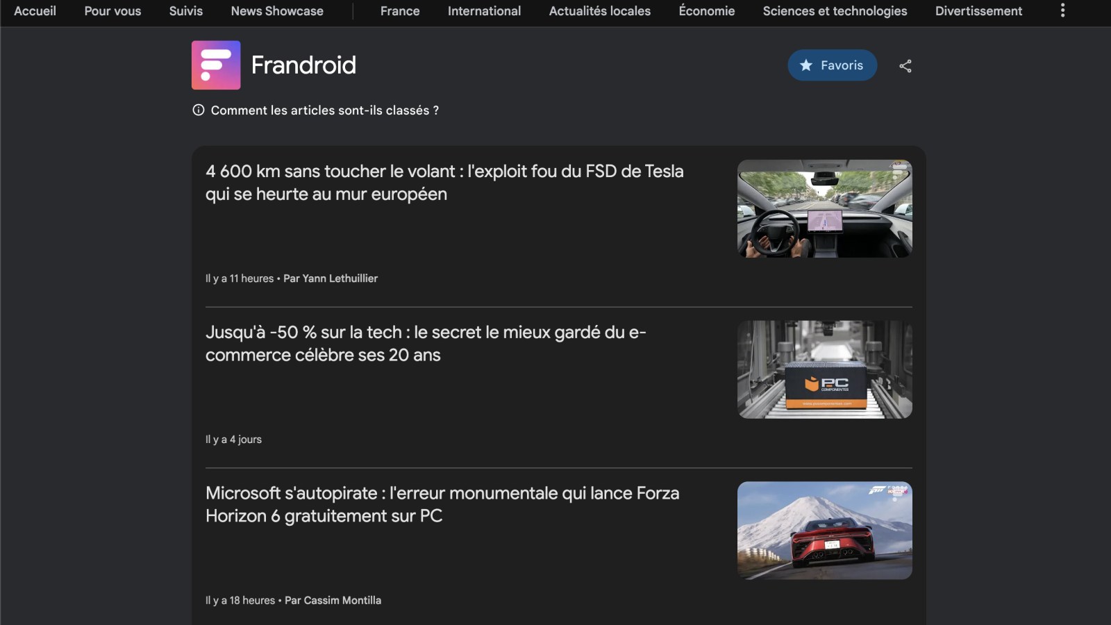The image size is (1111, 625).
Task: Open Sciences et technologies section
Action: [x=835, y=11]
